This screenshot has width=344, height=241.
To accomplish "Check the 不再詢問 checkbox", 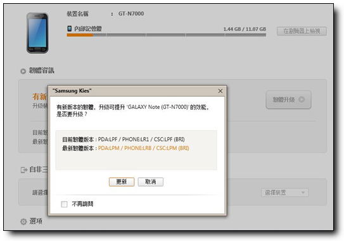I will [x=64, y=204].
